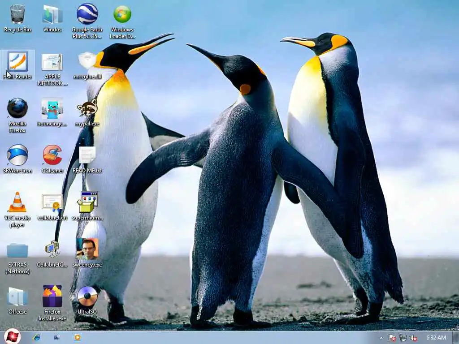Launch Internet Explorer from taskbar
Image resolution: width=459 pixels, height=344 pixels.
point(37,337)
